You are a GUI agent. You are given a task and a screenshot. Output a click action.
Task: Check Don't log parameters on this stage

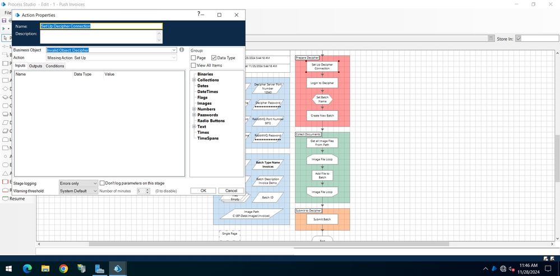click(x=102, y=183)
